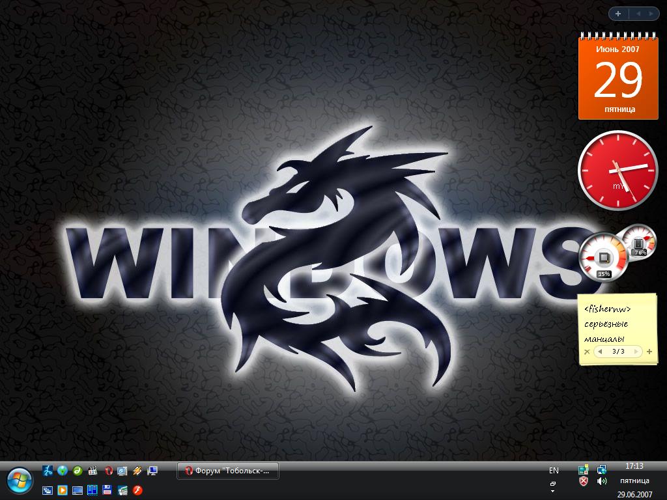Launch the orange play-button media player
The image size is (667, 500).
[x=63, y=490]
